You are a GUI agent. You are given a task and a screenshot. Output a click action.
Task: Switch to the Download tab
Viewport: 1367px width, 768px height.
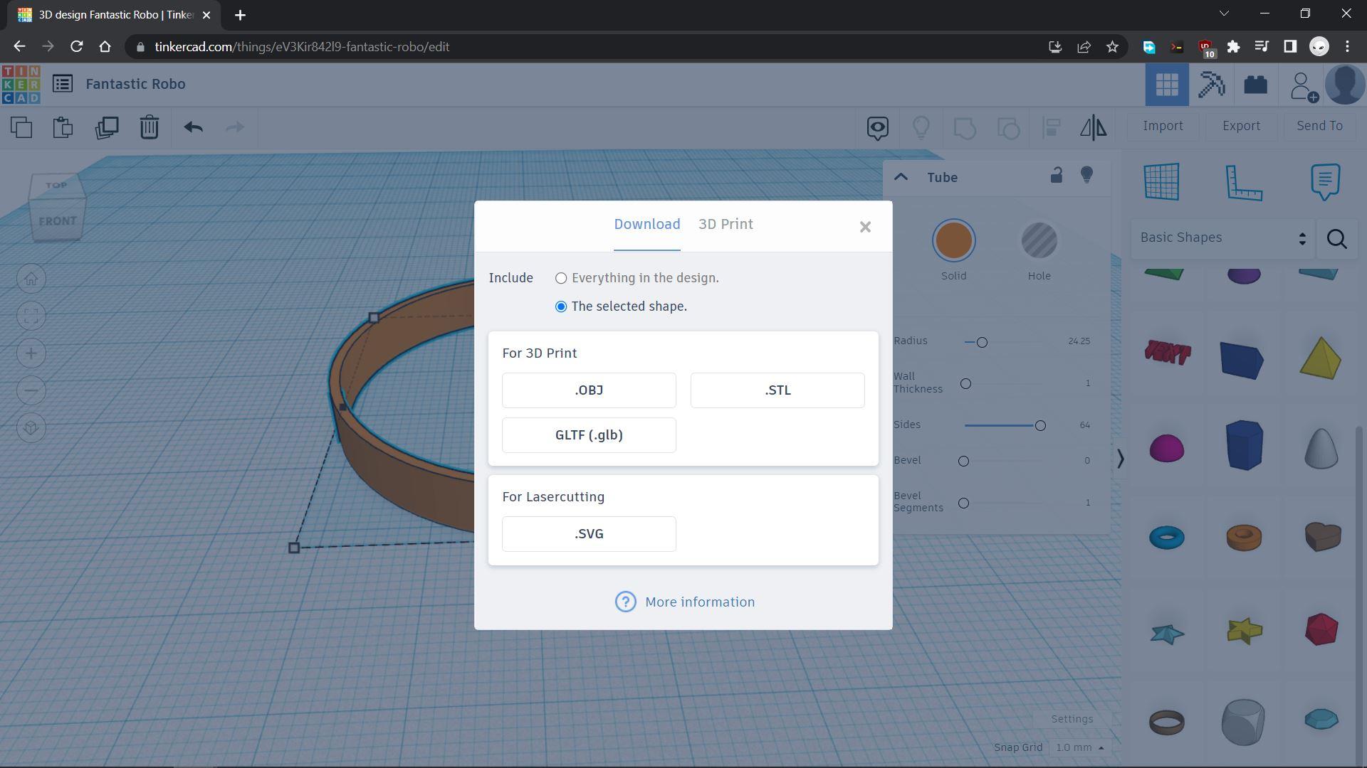click(x=646, y=224)
